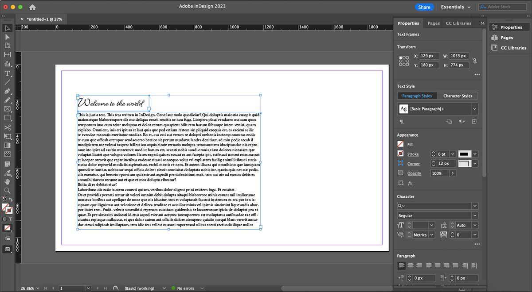Justify with last line aligned center

coord(438,266)
